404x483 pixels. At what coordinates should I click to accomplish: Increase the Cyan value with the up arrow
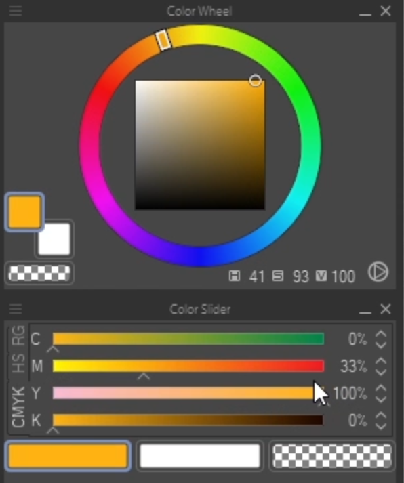pos(381,334)
